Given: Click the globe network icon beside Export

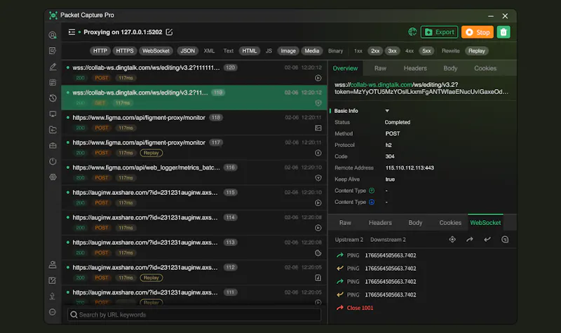Looking at the screenshot, I should 412,32.
